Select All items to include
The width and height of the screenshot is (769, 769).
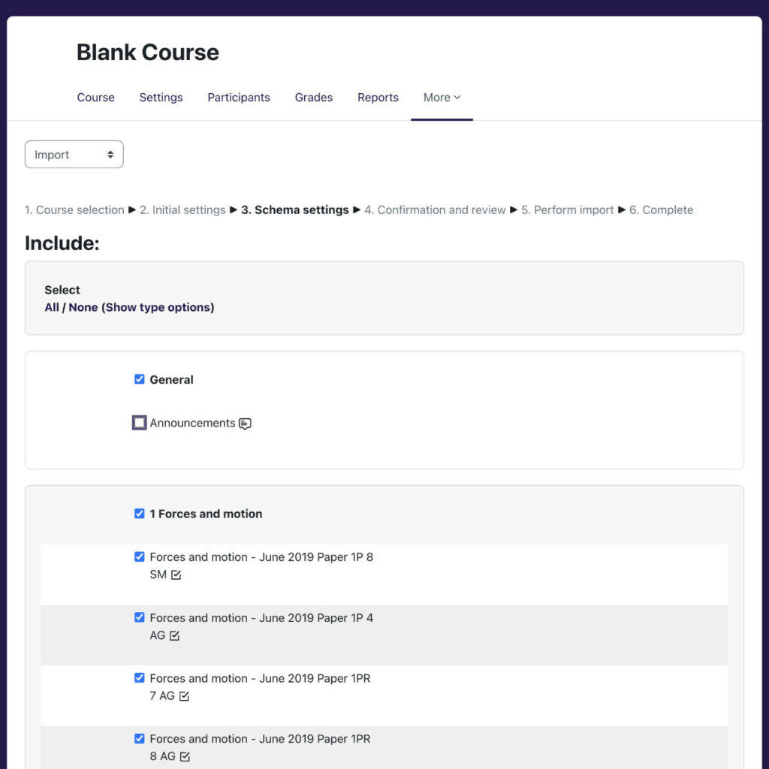(x=53, y=307)
